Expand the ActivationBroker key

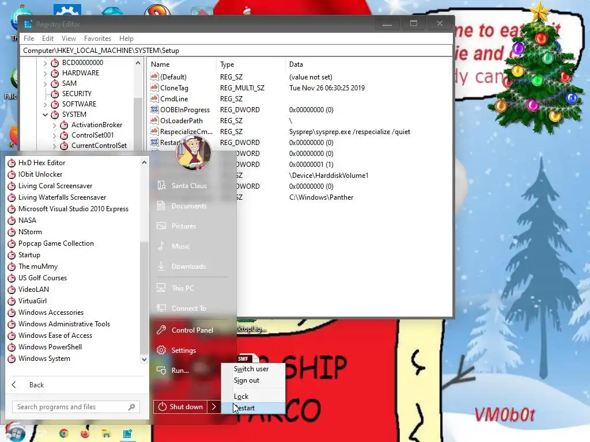coord(55,125)
